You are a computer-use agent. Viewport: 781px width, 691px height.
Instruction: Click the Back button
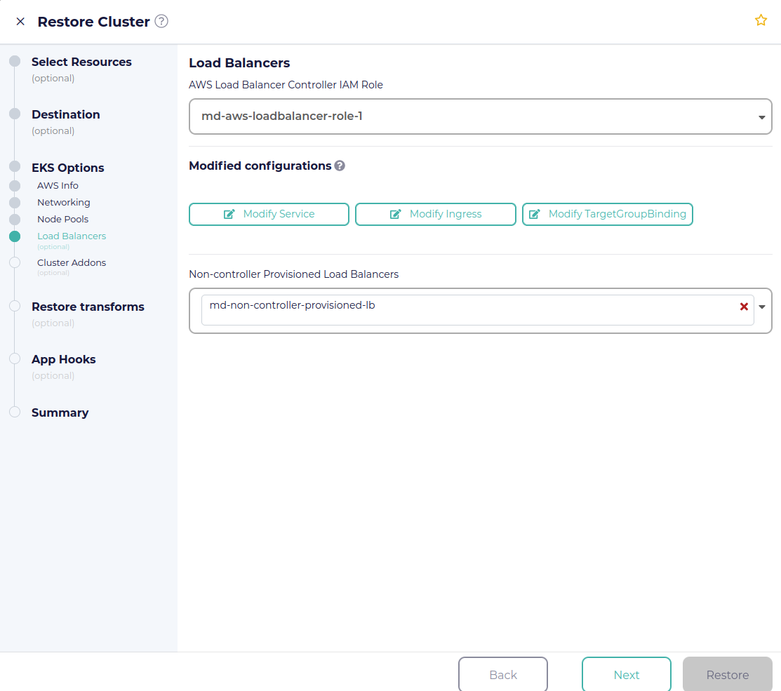pyautogui.click(x=503, y=674)
